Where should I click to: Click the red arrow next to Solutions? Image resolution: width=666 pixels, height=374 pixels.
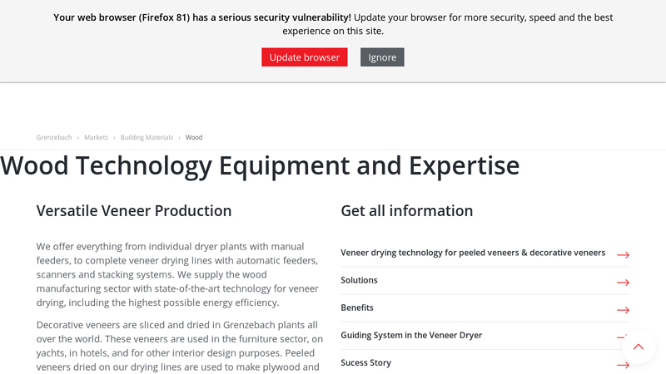(623, 282)
